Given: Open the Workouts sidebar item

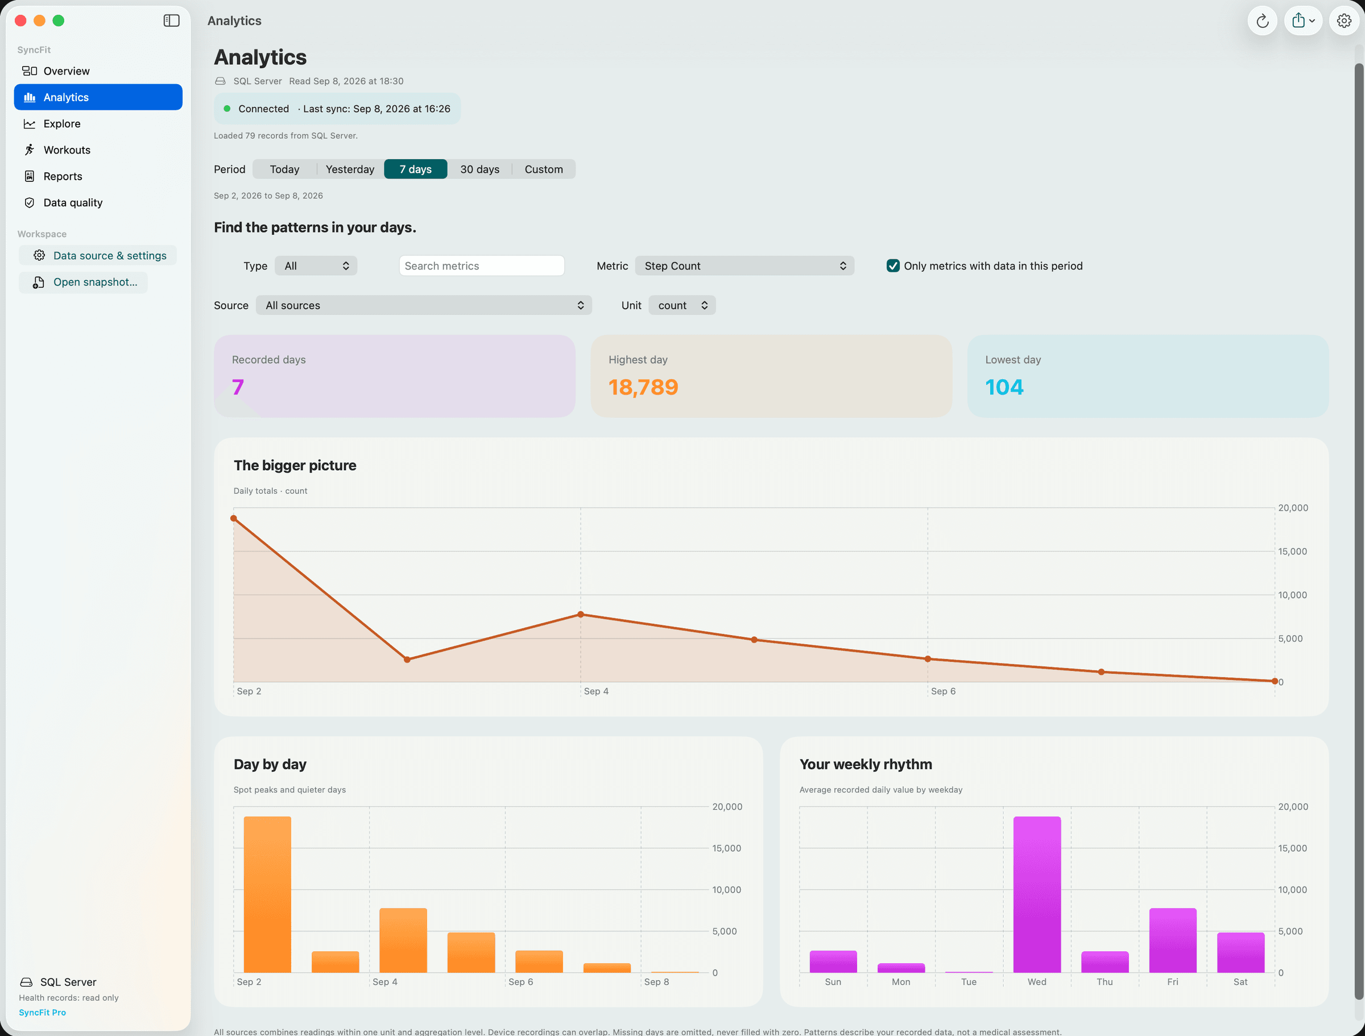Looking at the screenshot, I should click(98, 150).
